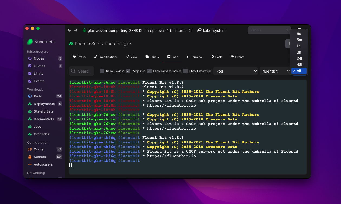The height and width of the screenshot is (204, 341).
Task: Open Jobs via its sidebar icon
Action: 30,127
